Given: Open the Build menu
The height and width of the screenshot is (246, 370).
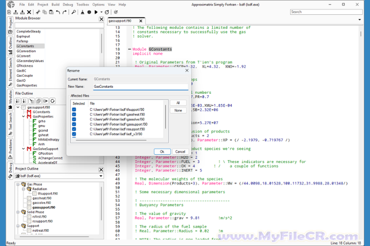Looking at the screenshot, I should 55,5.
